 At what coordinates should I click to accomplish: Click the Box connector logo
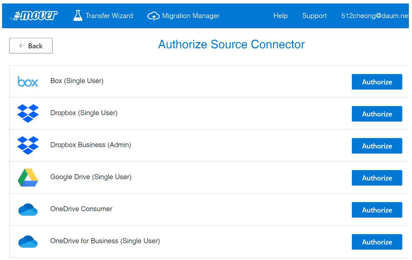click(x=27, y=81)
